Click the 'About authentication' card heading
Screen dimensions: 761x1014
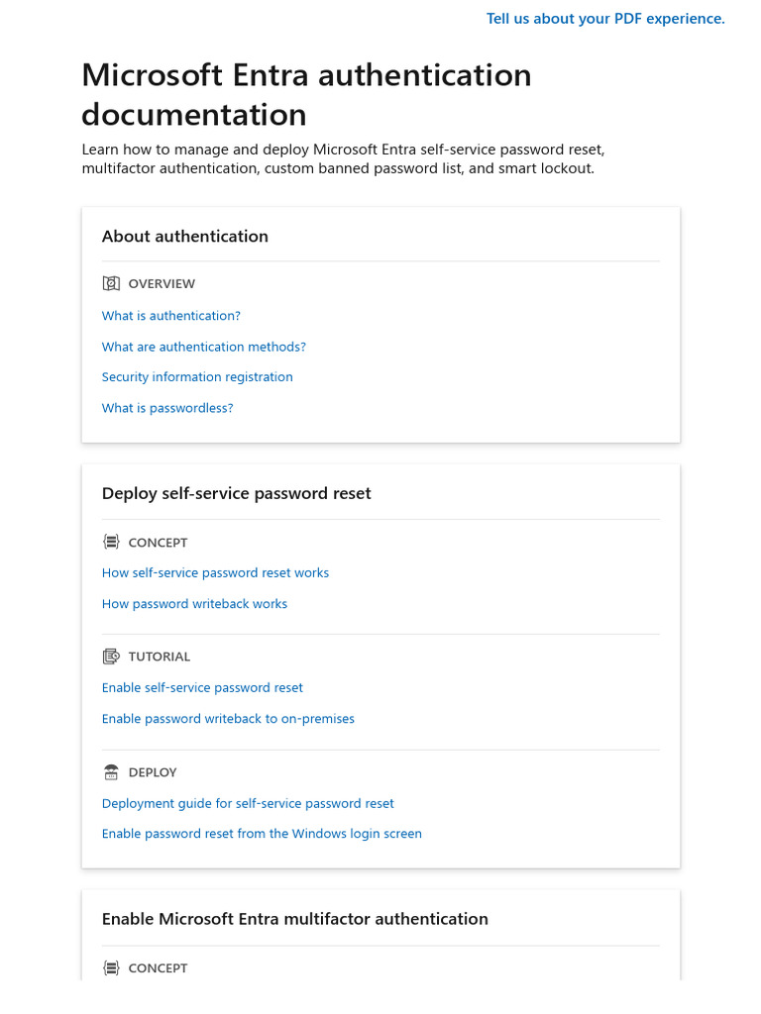click(185, 237)
